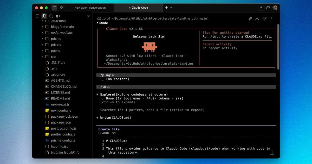Open the three-dot more options menu
This screenshot has height=164, width=312.
(272, 19)
